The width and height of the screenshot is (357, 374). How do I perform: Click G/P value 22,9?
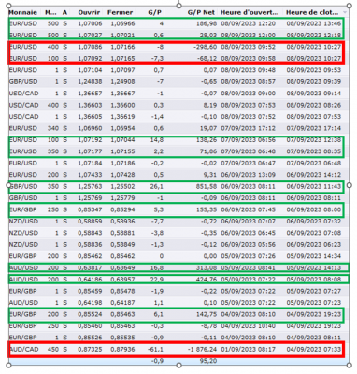[x=157, y=280]
